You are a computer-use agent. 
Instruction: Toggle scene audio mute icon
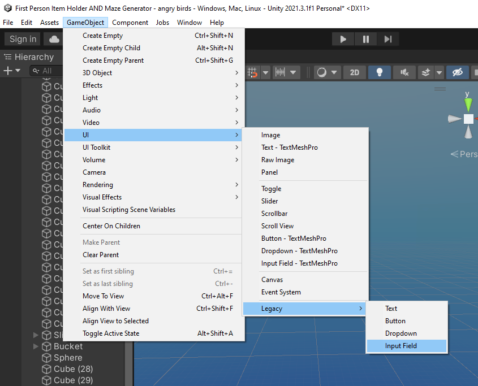point(404,72)
